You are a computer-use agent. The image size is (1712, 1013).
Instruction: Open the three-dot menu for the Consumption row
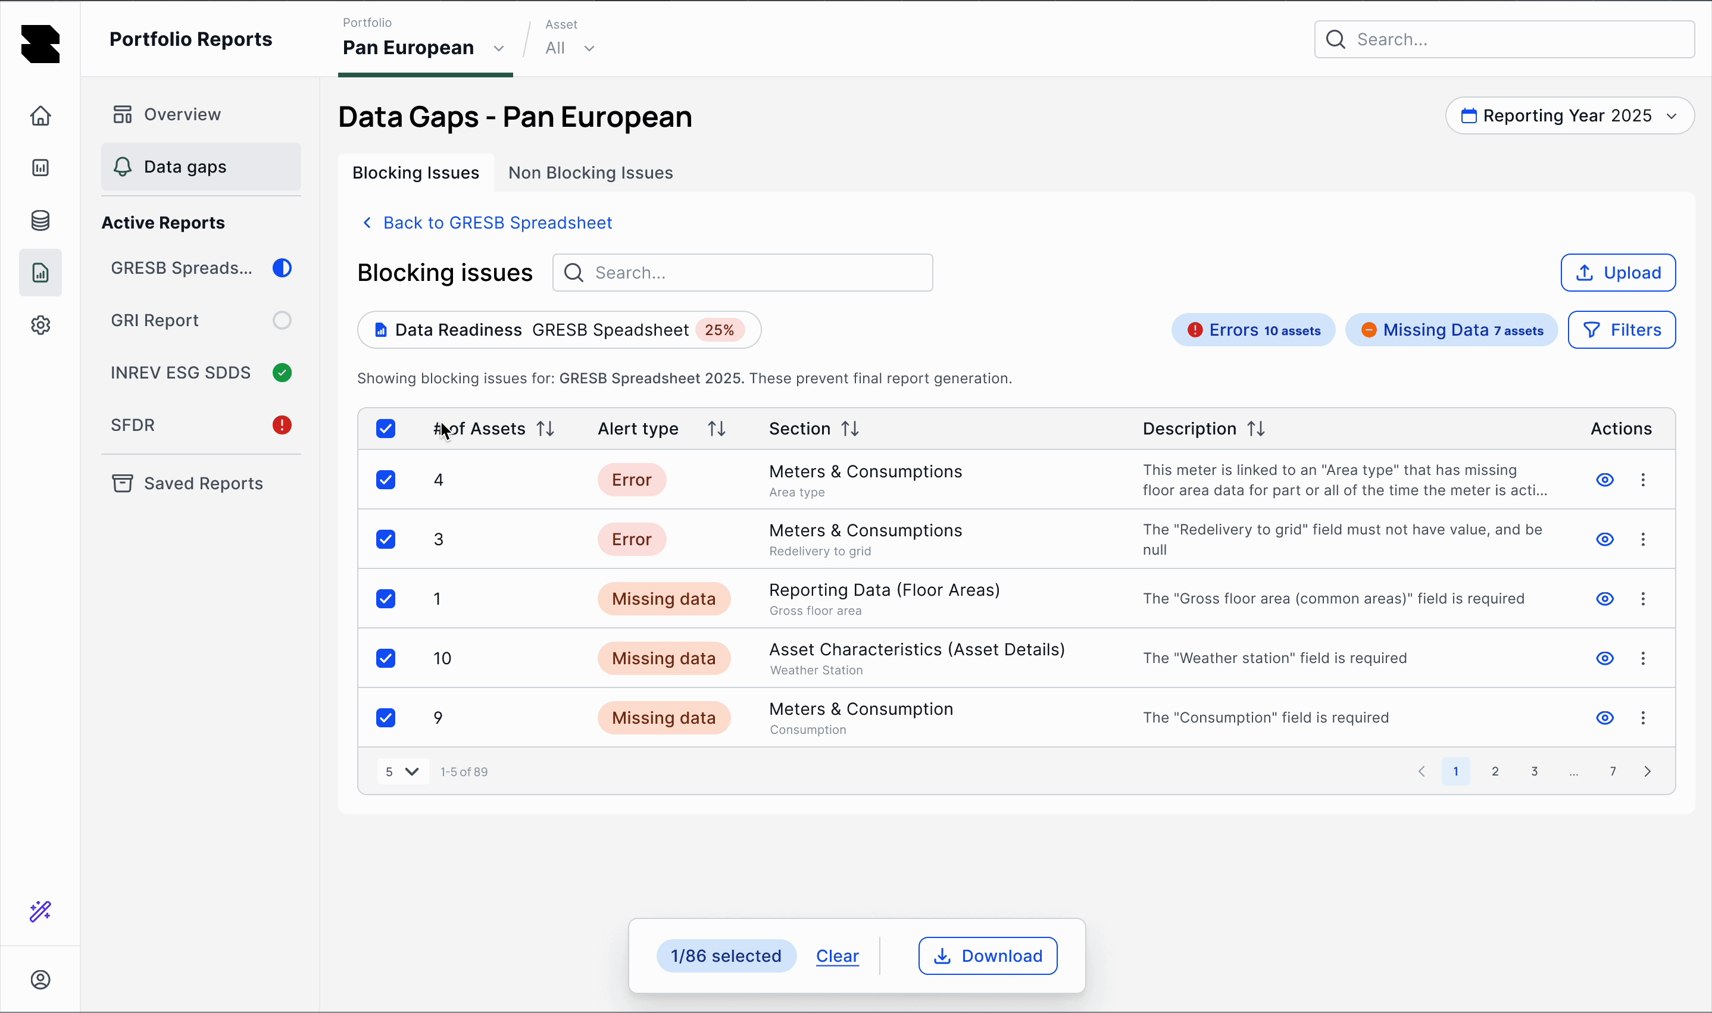pyautogui.click(x=1643, y=717)
